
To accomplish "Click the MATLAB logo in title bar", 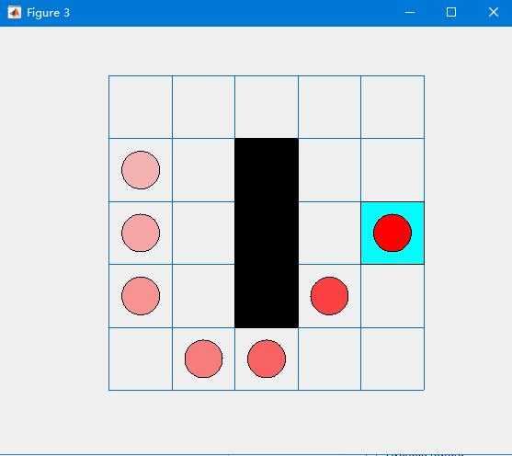I will pos(15,13).
